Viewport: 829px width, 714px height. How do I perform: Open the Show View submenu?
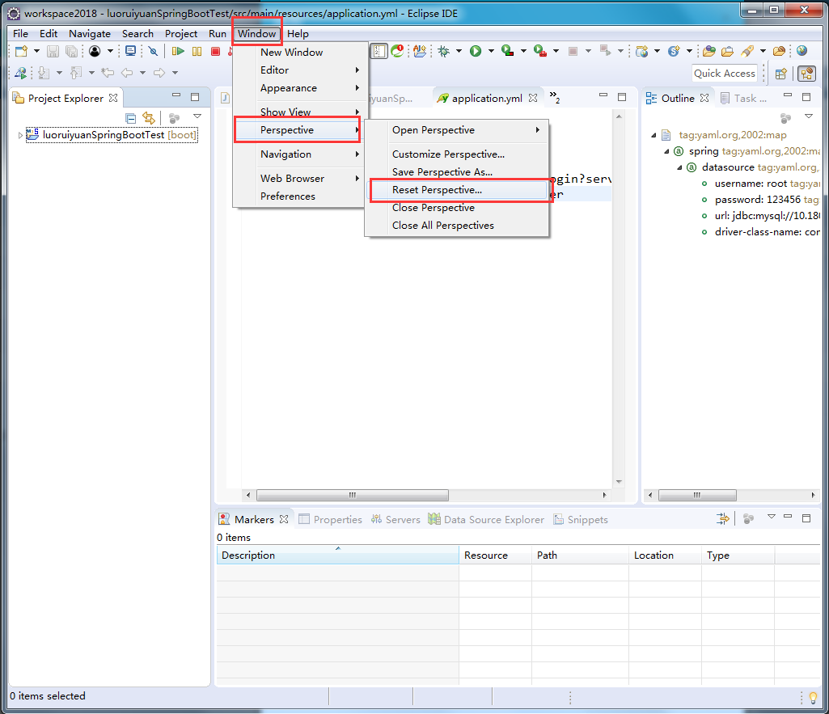pos(300,112)
